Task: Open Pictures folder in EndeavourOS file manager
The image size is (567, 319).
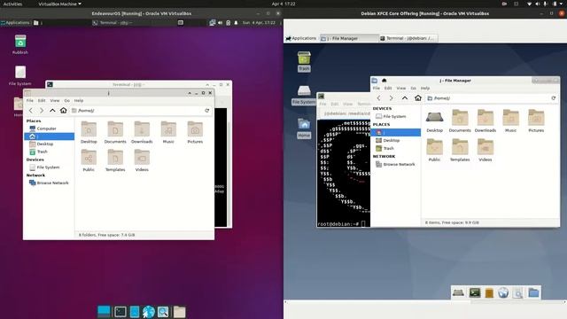Action: tap(195, 132)
